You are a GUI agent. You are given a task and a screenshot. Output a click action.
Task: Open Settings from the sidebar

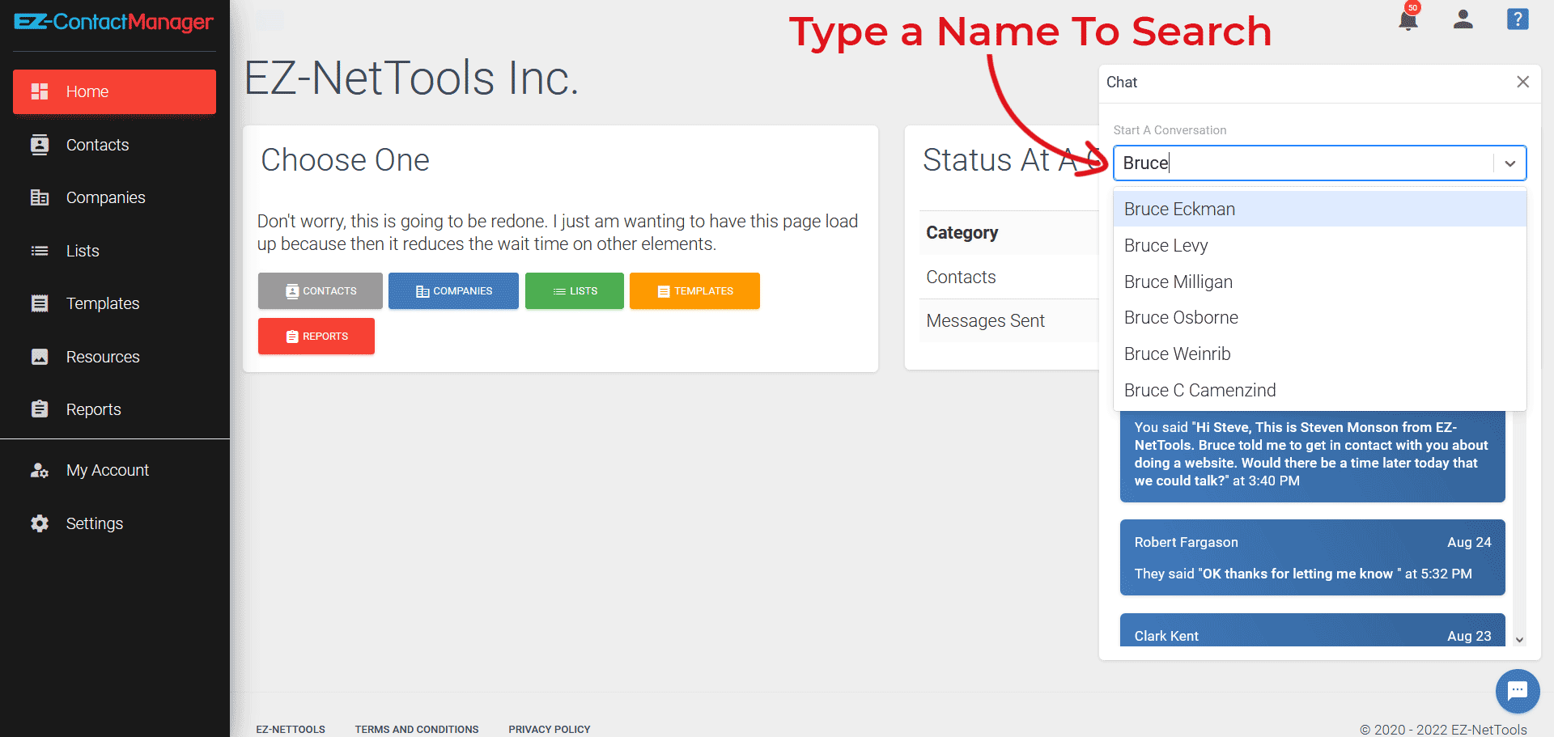pyautogui.click(x=114, y=523)
